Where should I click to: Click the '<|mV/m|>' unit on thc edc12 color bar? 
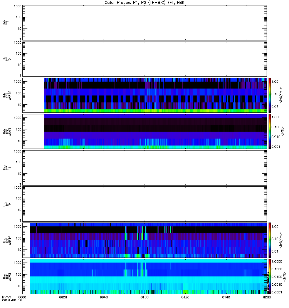pos(281,240)
